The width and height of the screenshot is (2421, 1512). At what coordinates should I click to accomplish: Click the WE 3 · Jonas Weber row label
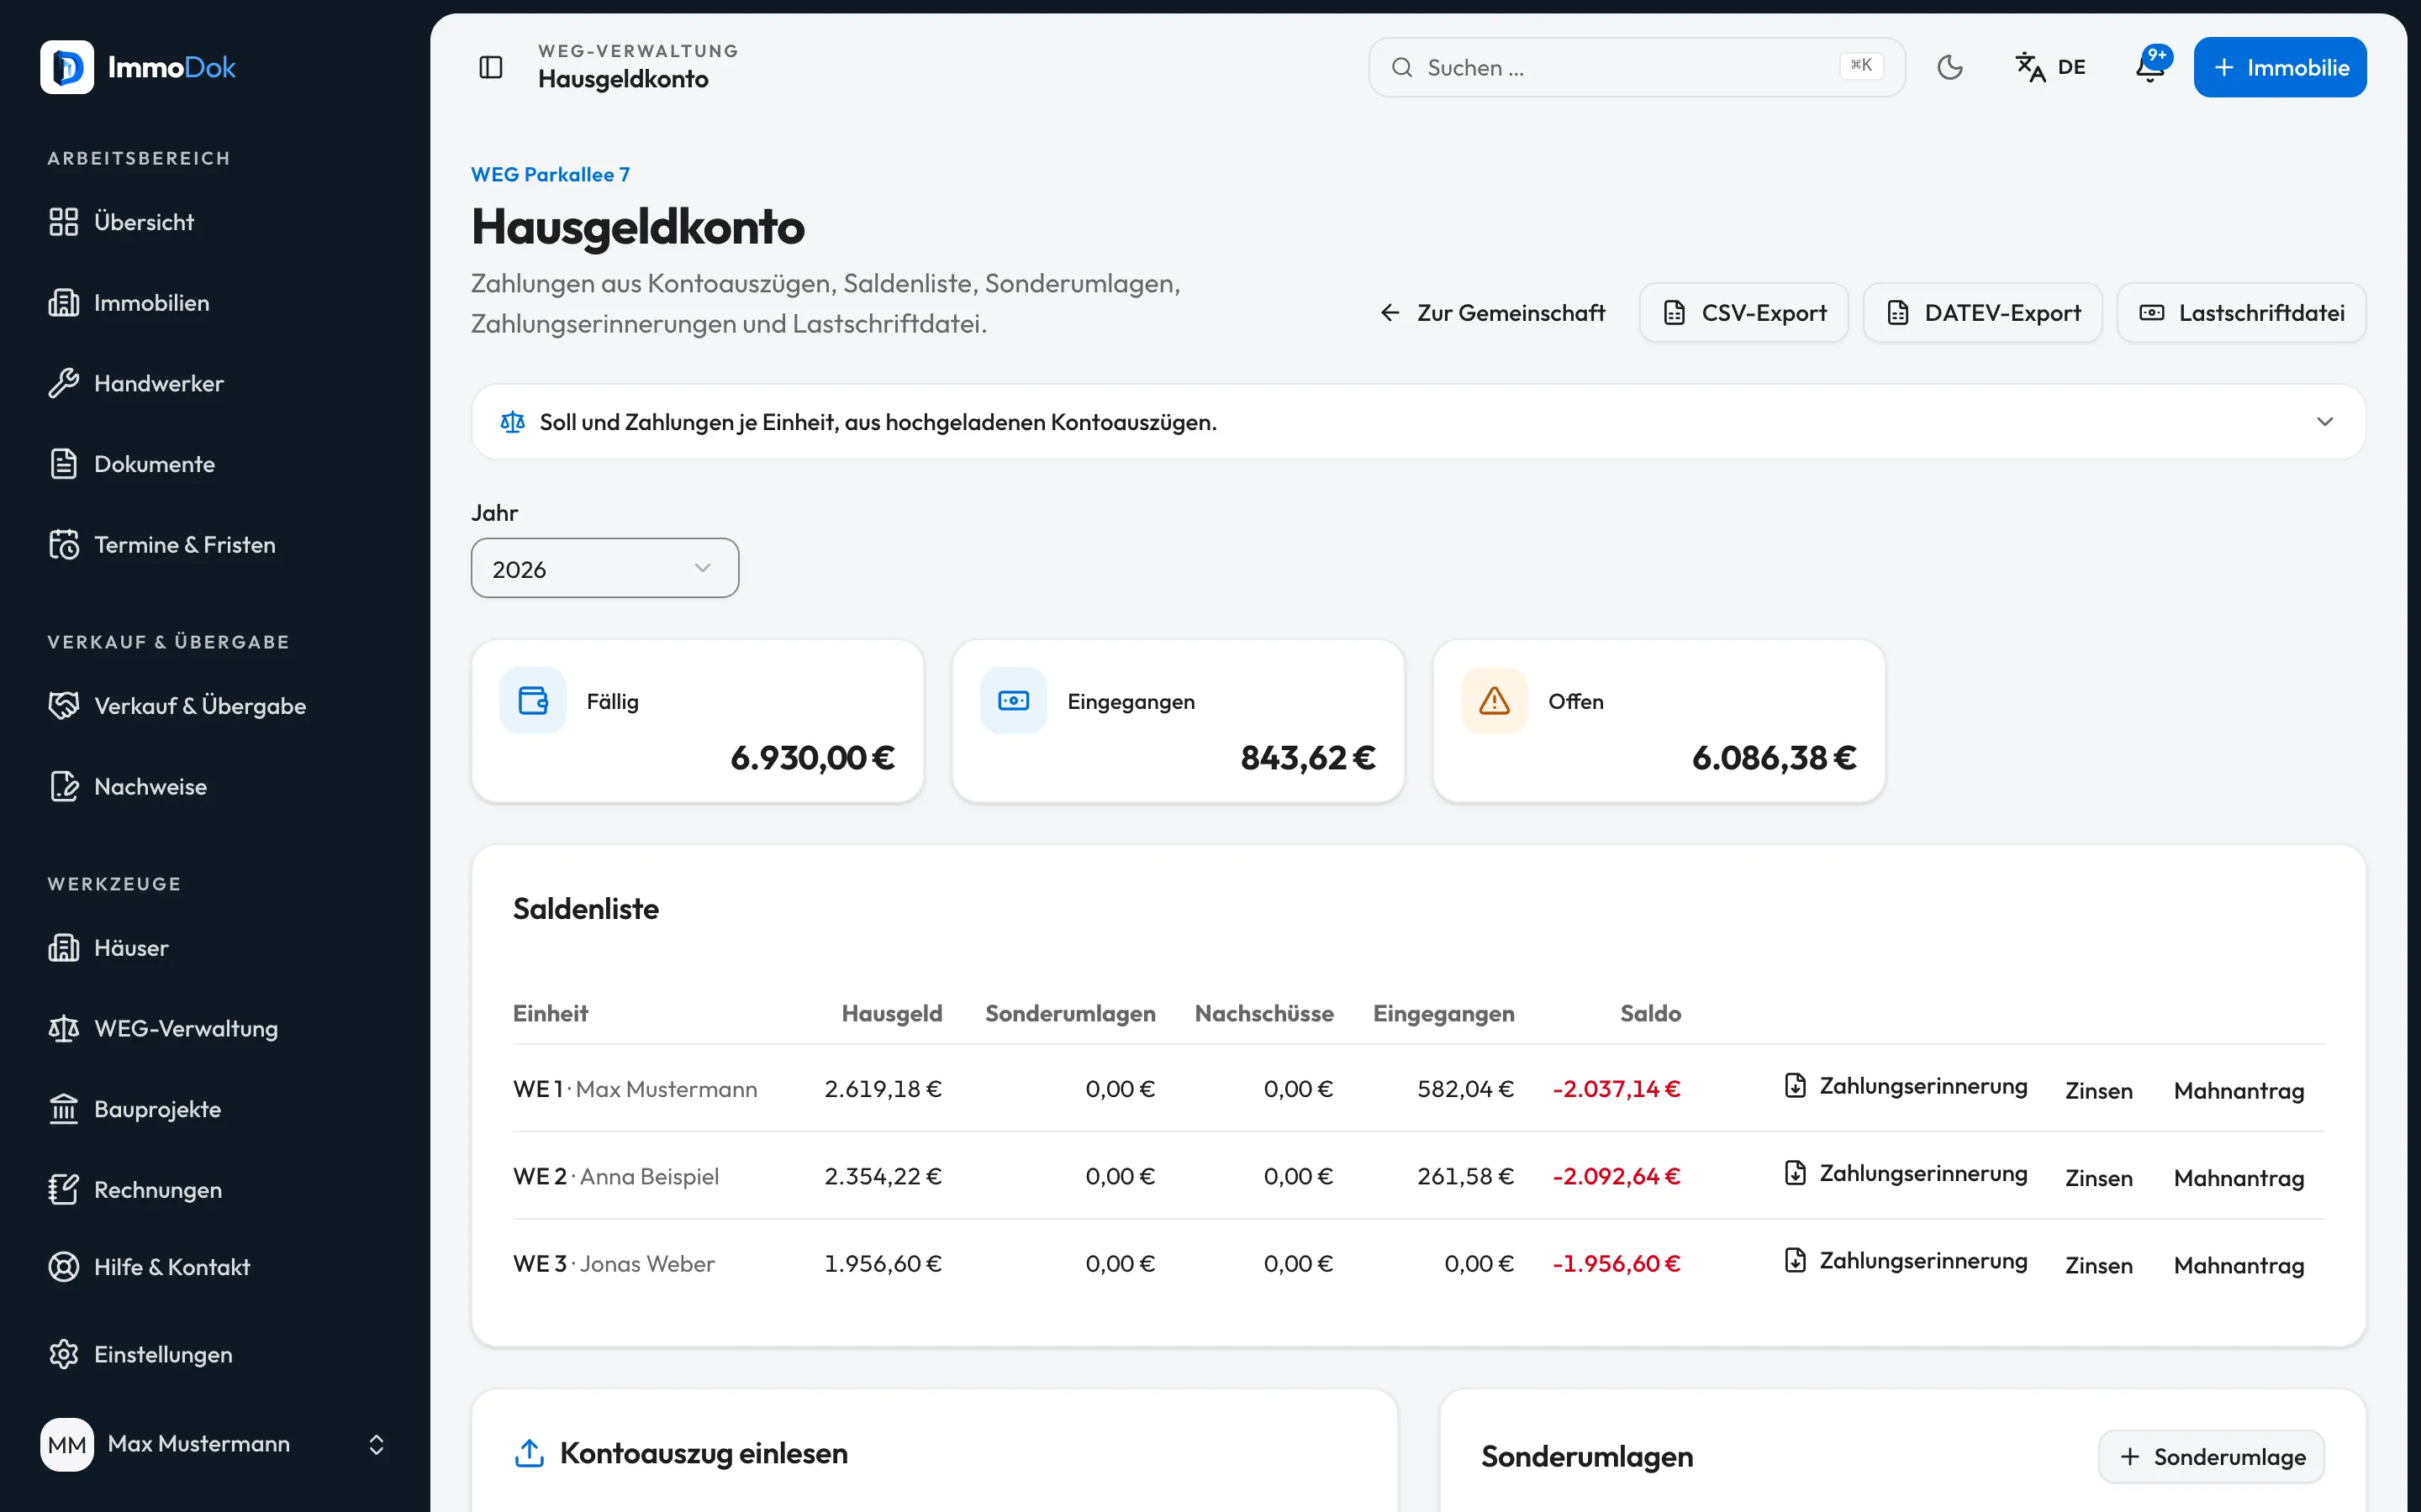pyautogui.click(x=614, y=1264)
